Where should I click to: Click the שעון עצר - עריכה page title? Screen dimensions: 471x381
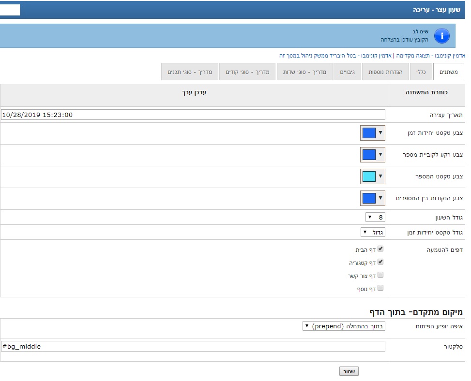pos(437,10)
